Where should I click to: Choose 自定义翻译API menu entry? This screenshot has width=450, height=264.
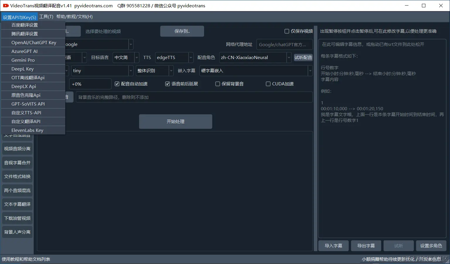[33, 122]
